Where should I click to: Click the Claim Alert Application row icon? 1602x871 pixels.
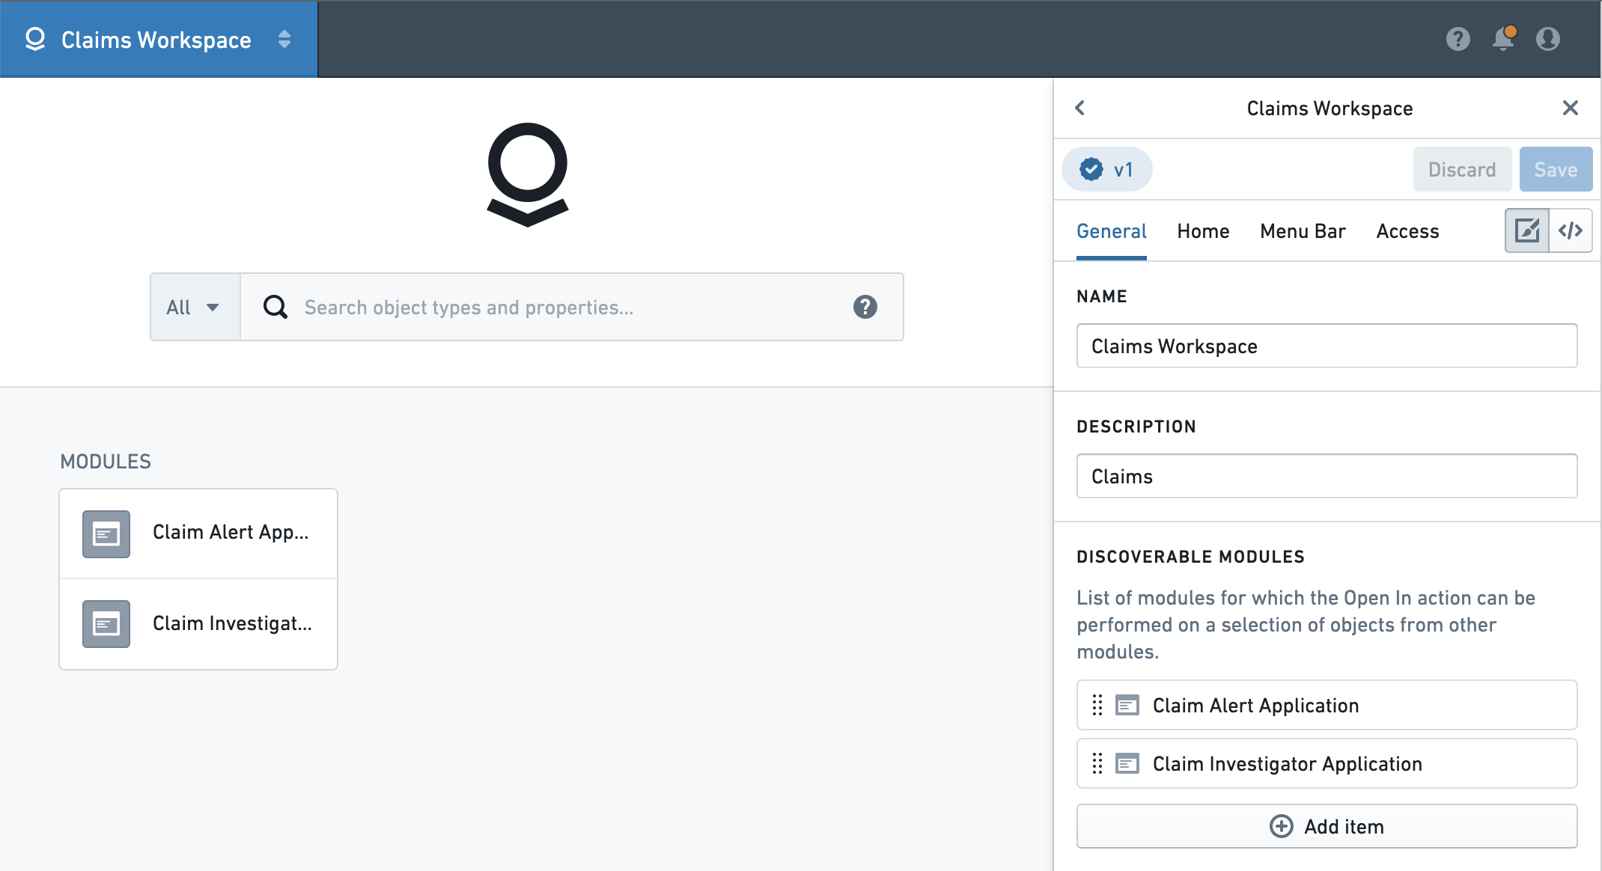click(1127, 705)
